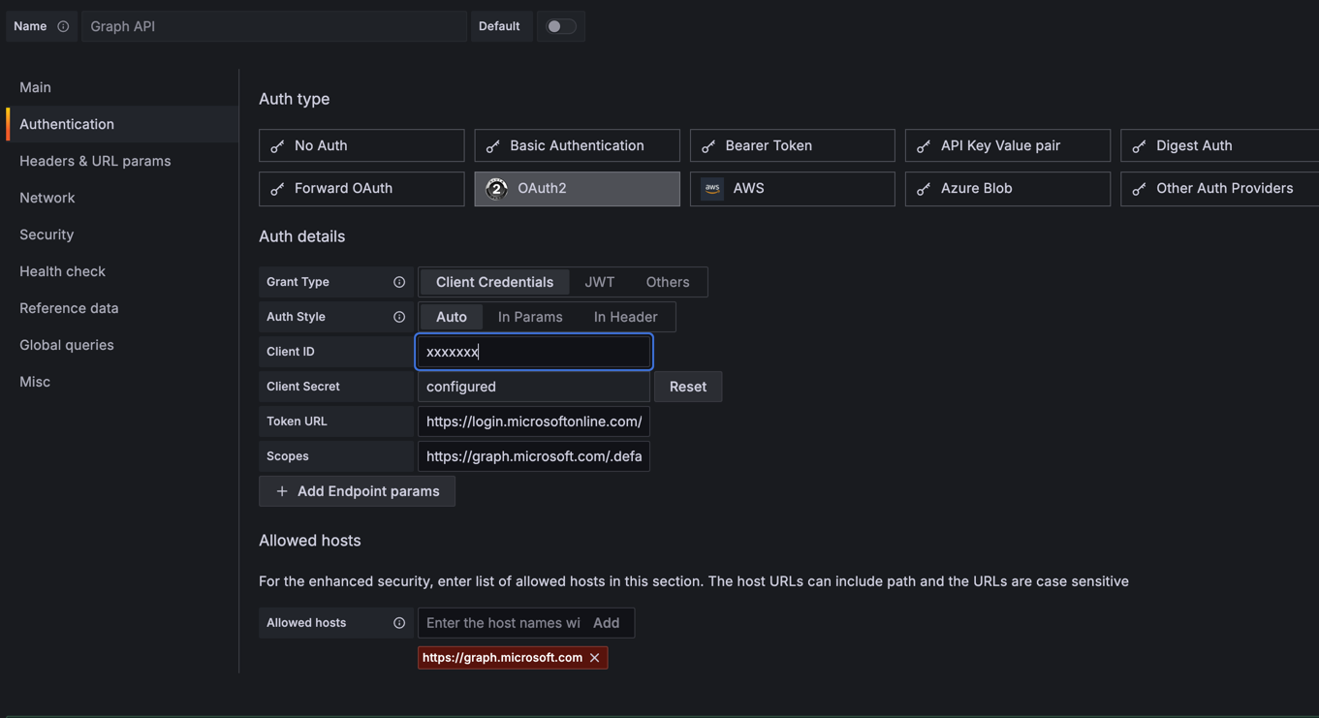Toggle the Default switch

point(560,26)
